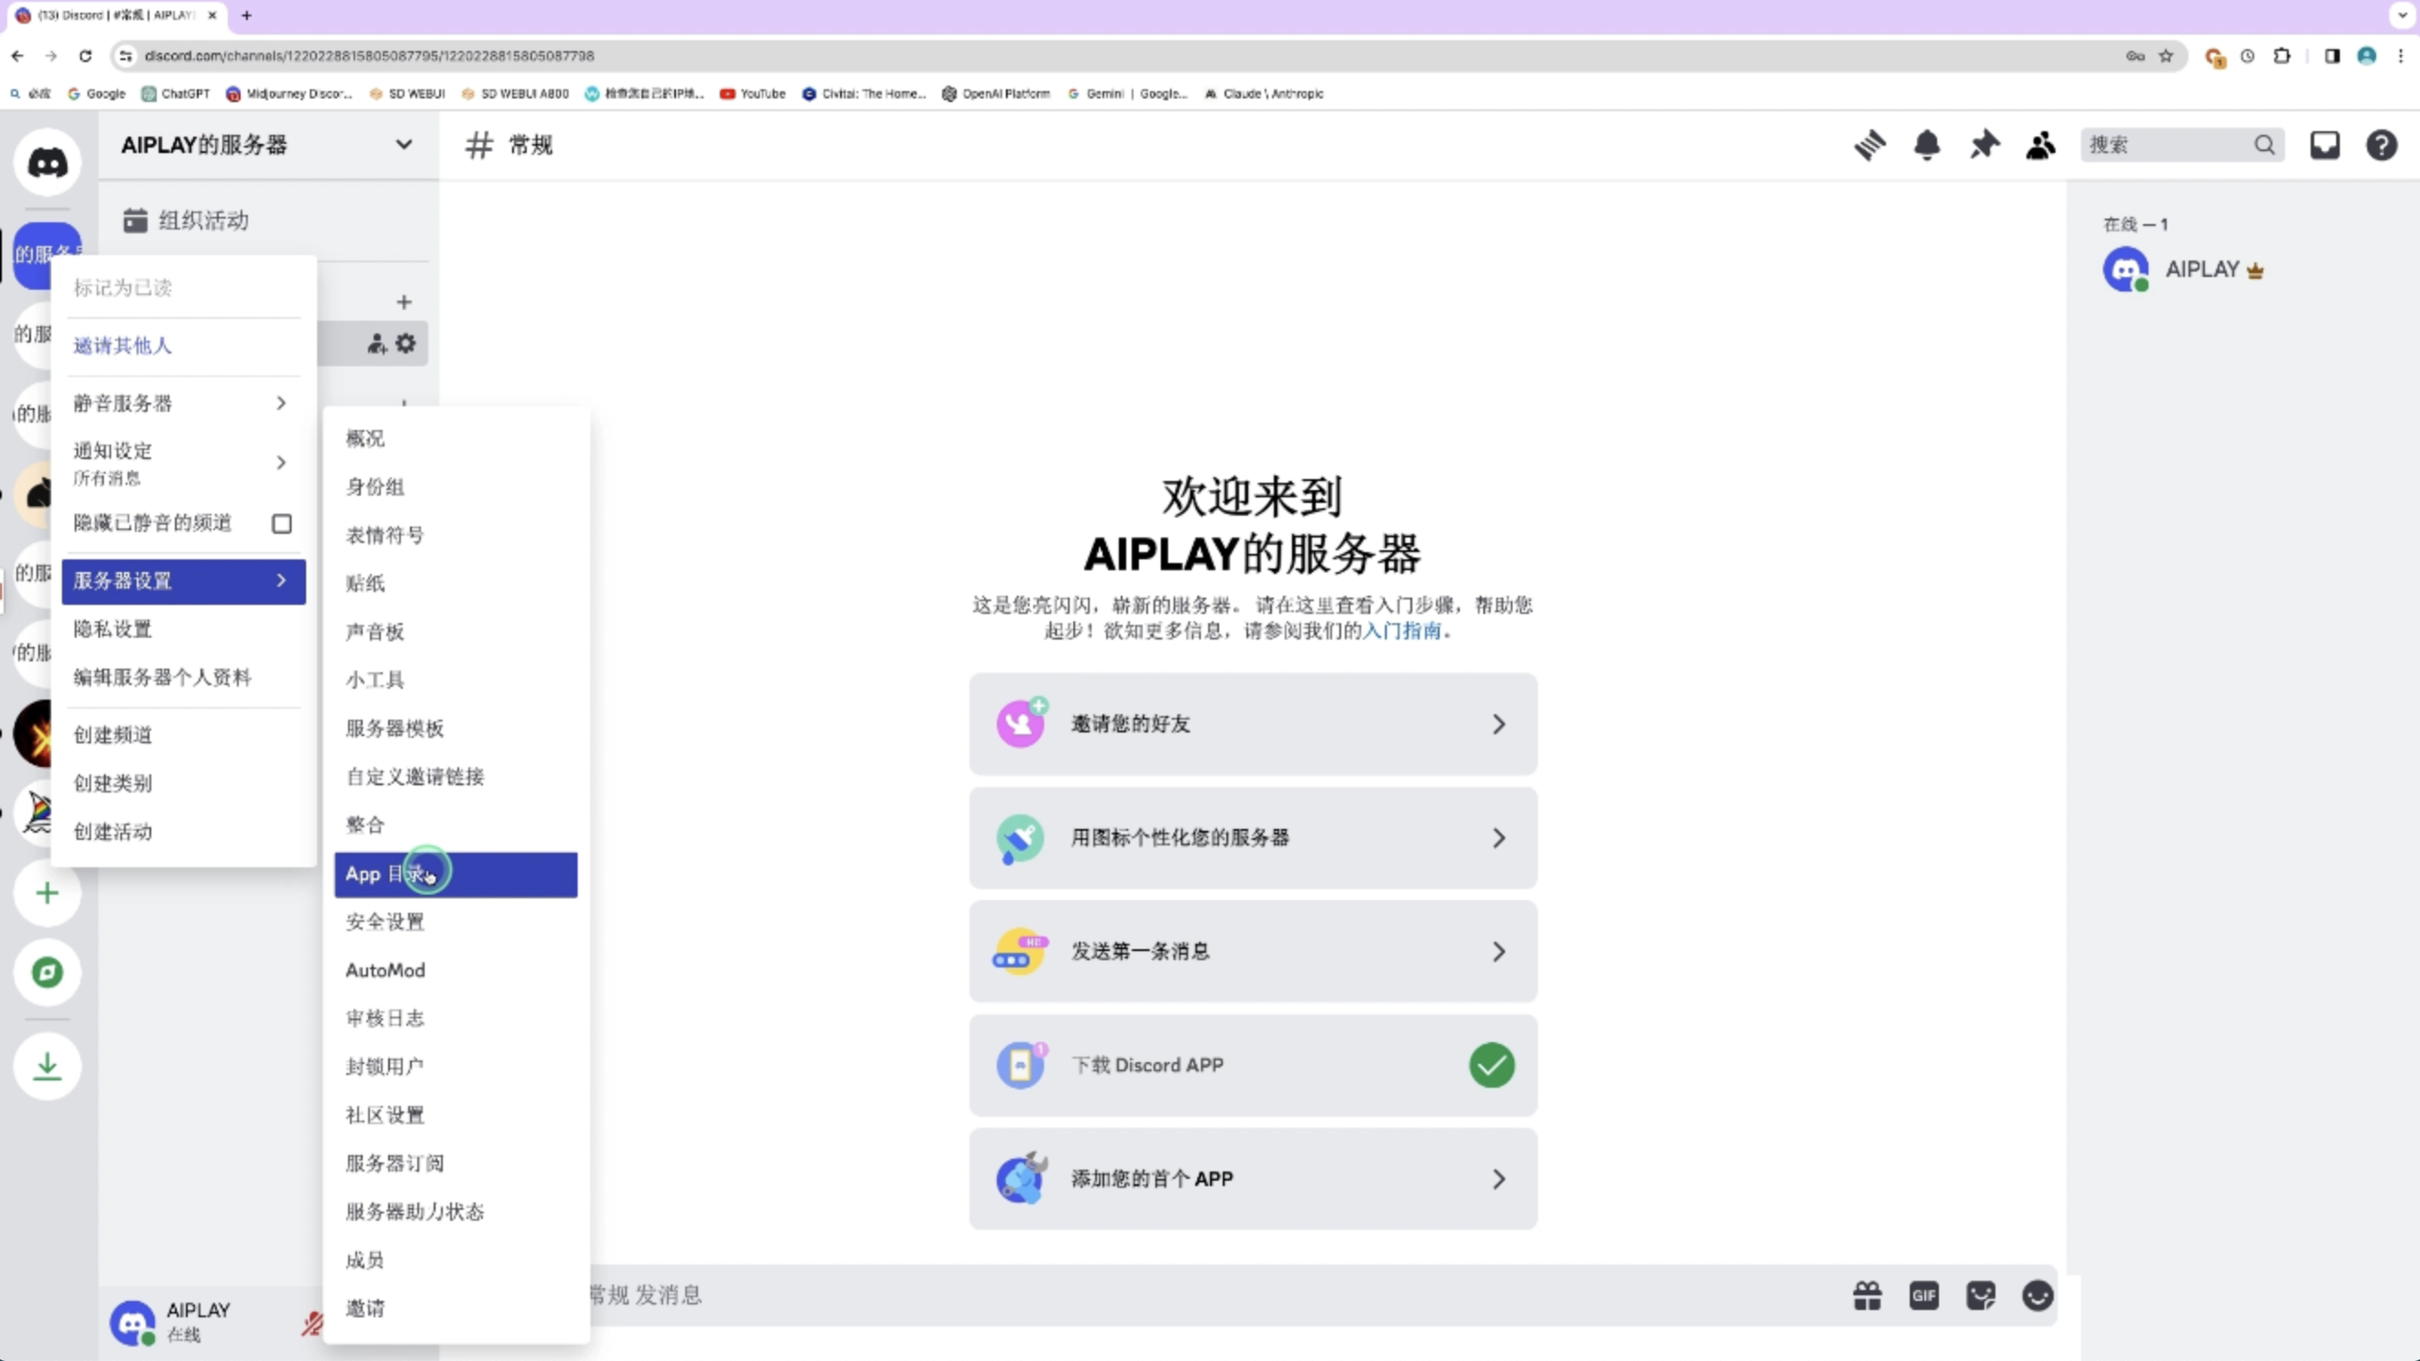This screenshot has height=1361, width=2420.
Task: Click the browser reload icon
Action: point(86,56)
